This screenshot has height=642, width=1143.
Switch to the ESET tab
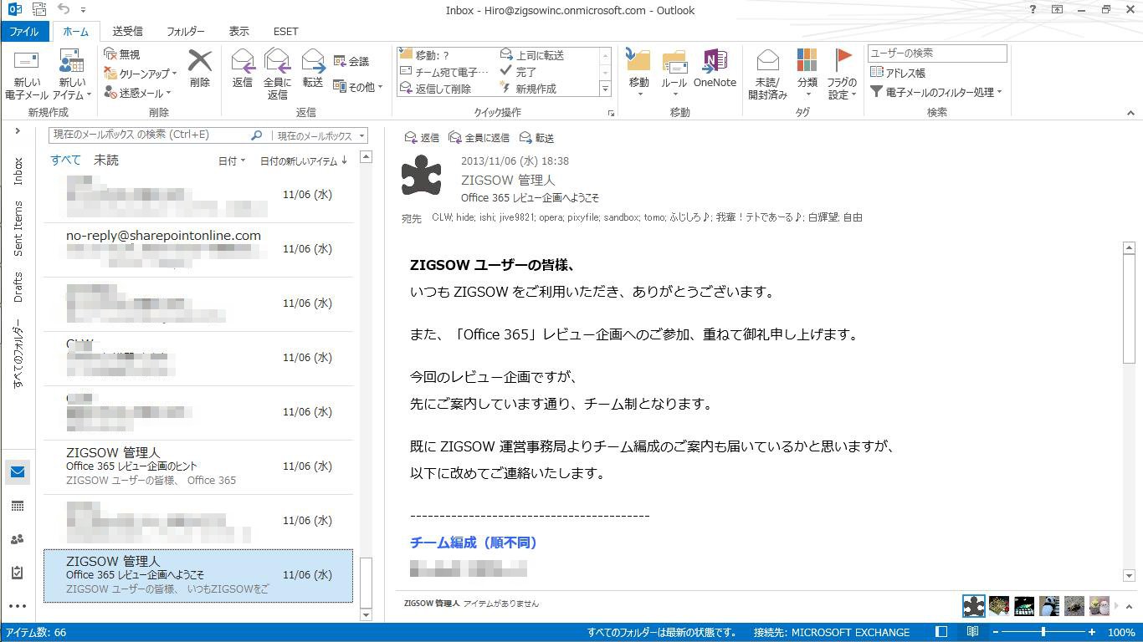[285, 31]
